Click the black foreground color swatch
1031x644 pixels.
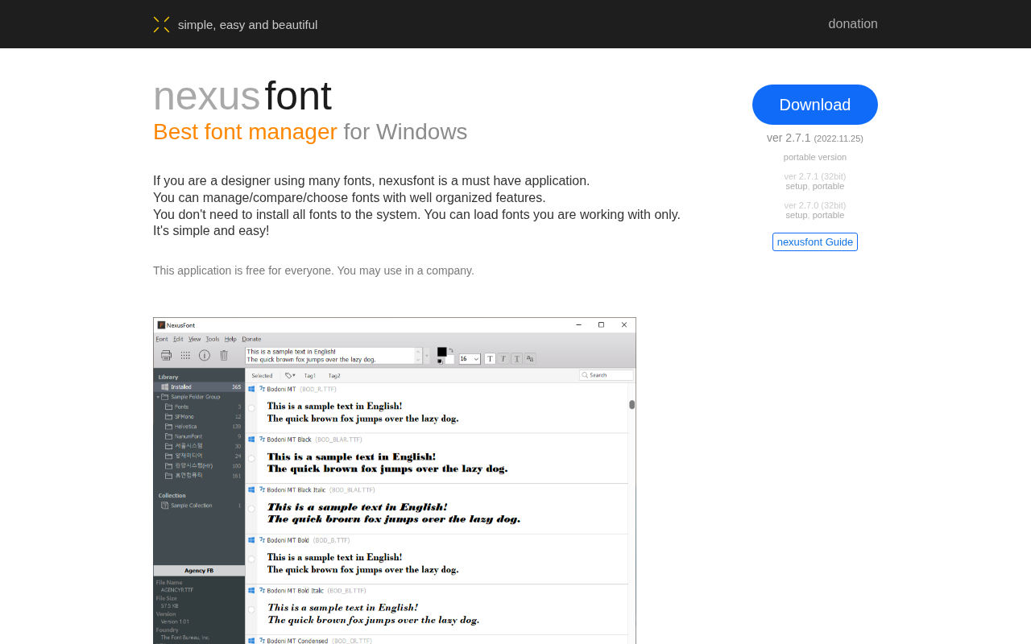pyautogui.click(x=441, y=352)
